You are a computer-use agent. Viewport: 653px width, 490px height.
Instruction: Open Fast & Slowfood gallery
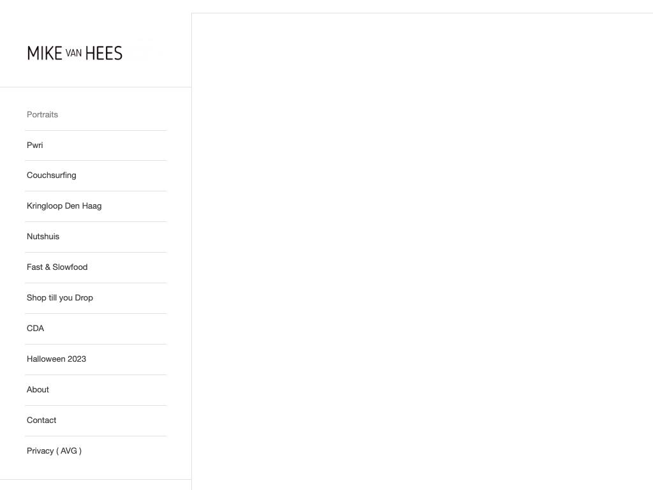(x=57, y=267)
